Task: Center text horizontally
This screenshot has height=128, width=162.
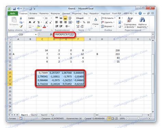Action: tap(61, 22)
